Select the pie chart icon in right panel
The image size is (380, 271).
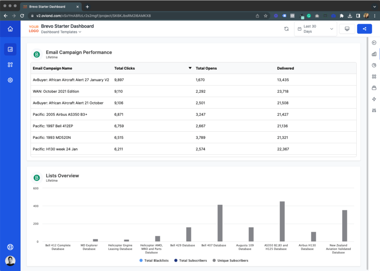tap(374, 65)
